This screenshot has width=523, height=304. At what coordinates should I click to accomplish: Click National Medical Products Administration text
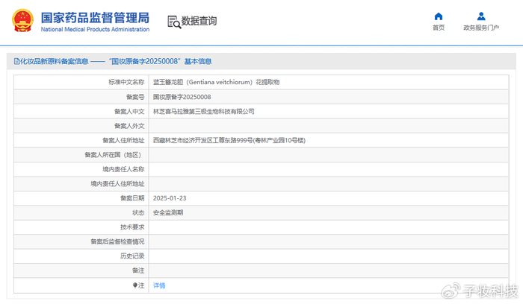pyautogui.click(x=95, y=29)
